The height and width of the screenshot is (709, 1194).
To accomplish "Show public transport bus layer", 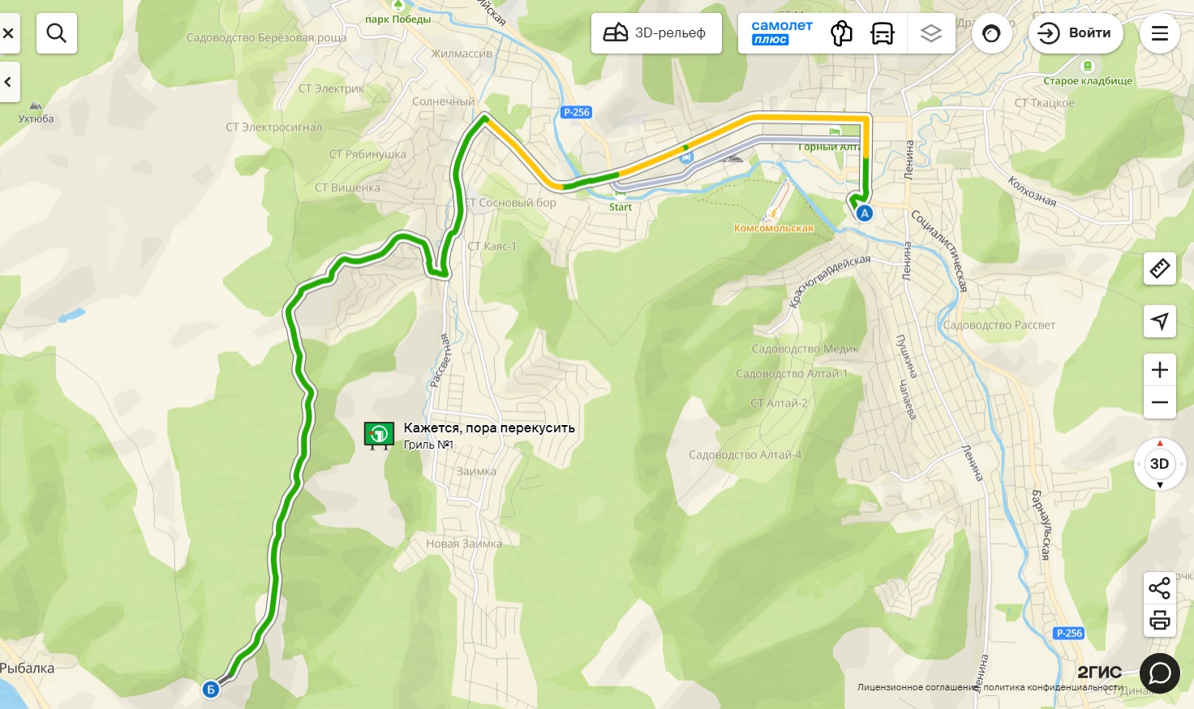I will (x=883, y=33).
